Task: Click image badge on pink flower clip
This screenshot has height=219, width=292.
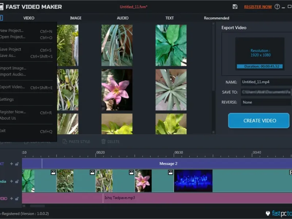Action: (170, 172)
